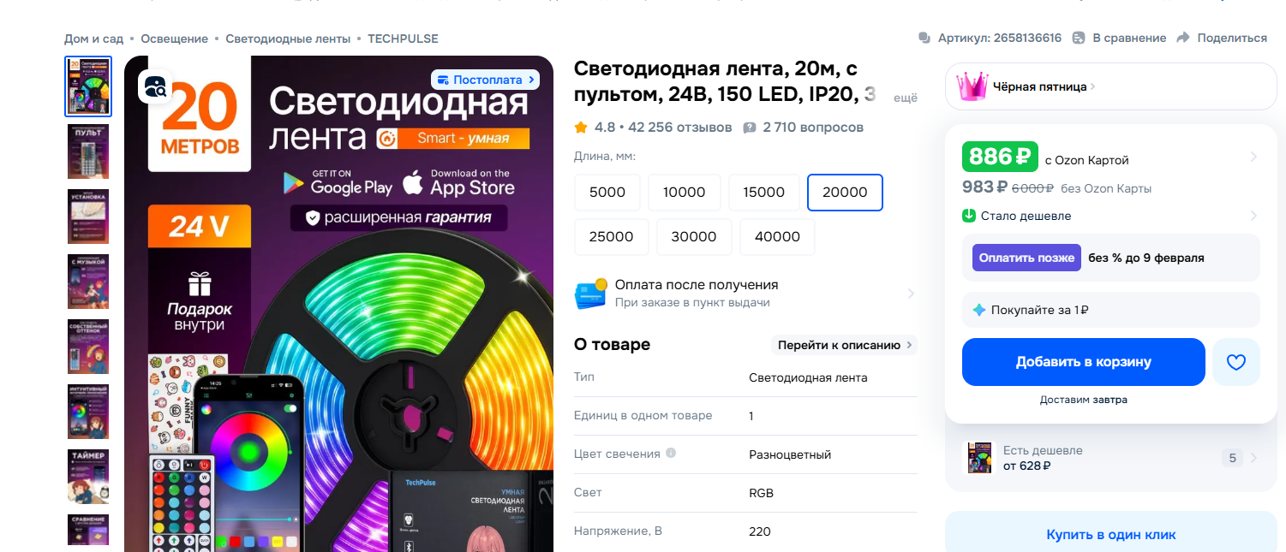Click the pink crown Чёрная пятница icon
The image size is (1286, 552).
(x=972, y=86)
